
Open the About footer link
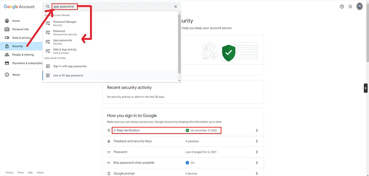click(x=40, y=172)
